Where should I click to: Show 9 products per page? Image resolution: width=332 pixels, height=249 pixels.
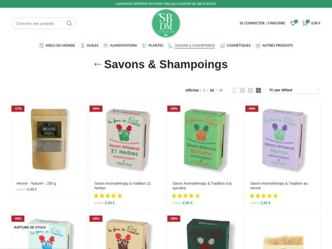tap(204, 90)
